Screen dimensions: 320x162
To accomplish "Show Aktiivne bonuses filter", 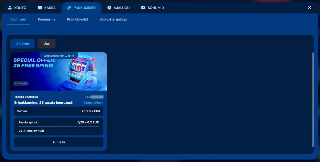I will (x=22, y=44).
